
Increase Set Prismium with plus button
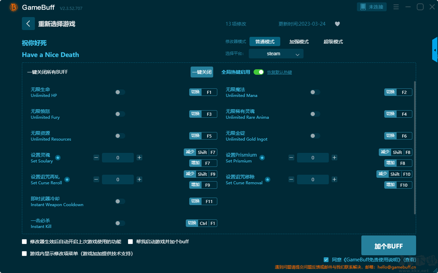334,158
